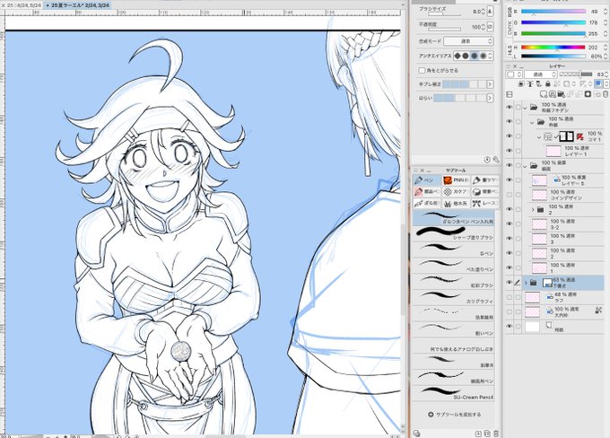Hide the layer named 3-2
This screenshot has width=610, height=438.
510,223
